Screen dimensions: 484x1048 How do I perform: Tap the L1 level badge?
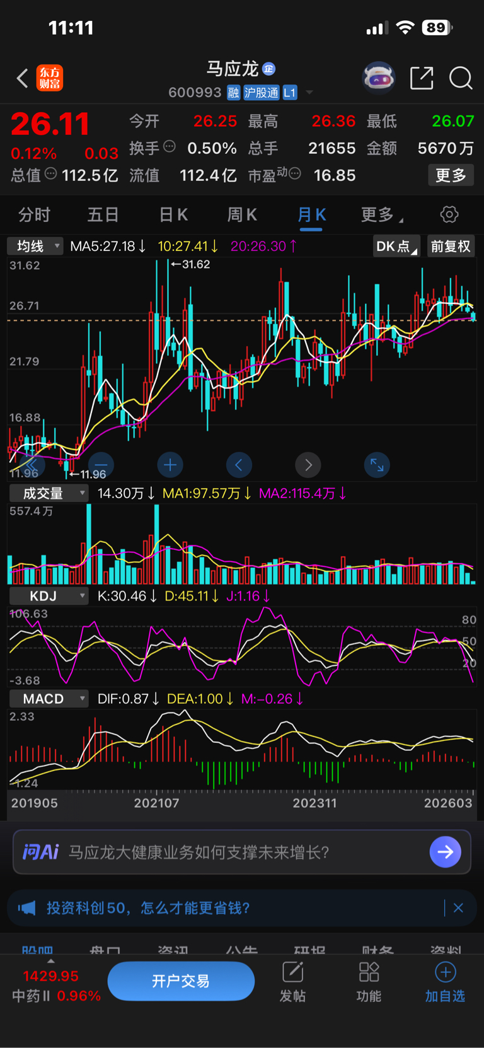point(289,93)
